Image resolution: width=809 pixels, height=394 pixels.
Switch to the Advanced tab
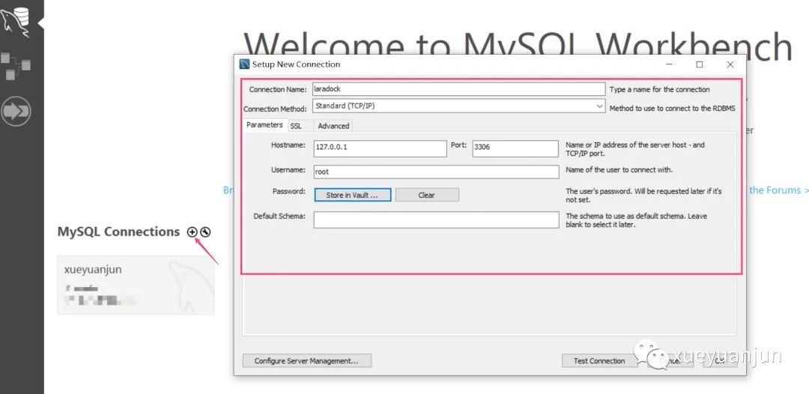pyautogui.click(x=333, y=126)
